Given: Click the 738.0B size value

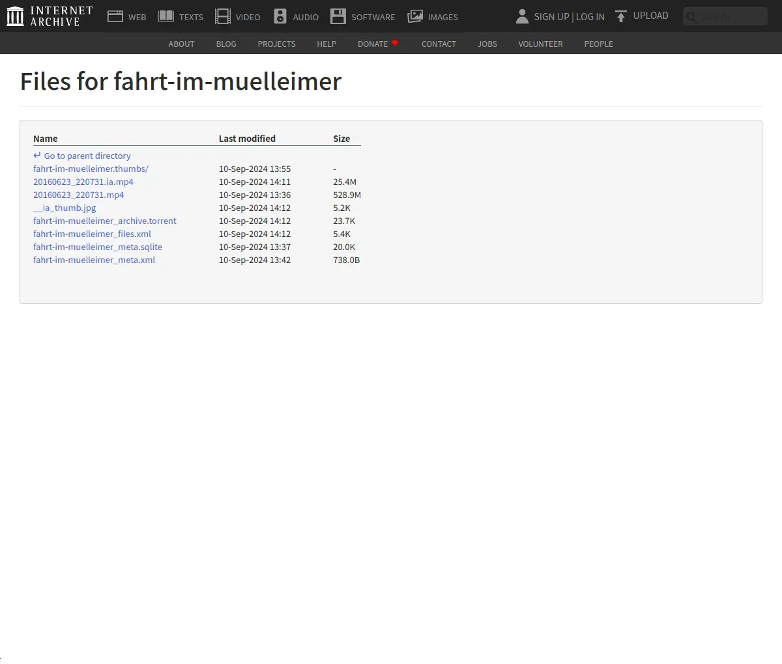Looking at the screenshot, I should point(346,260).
